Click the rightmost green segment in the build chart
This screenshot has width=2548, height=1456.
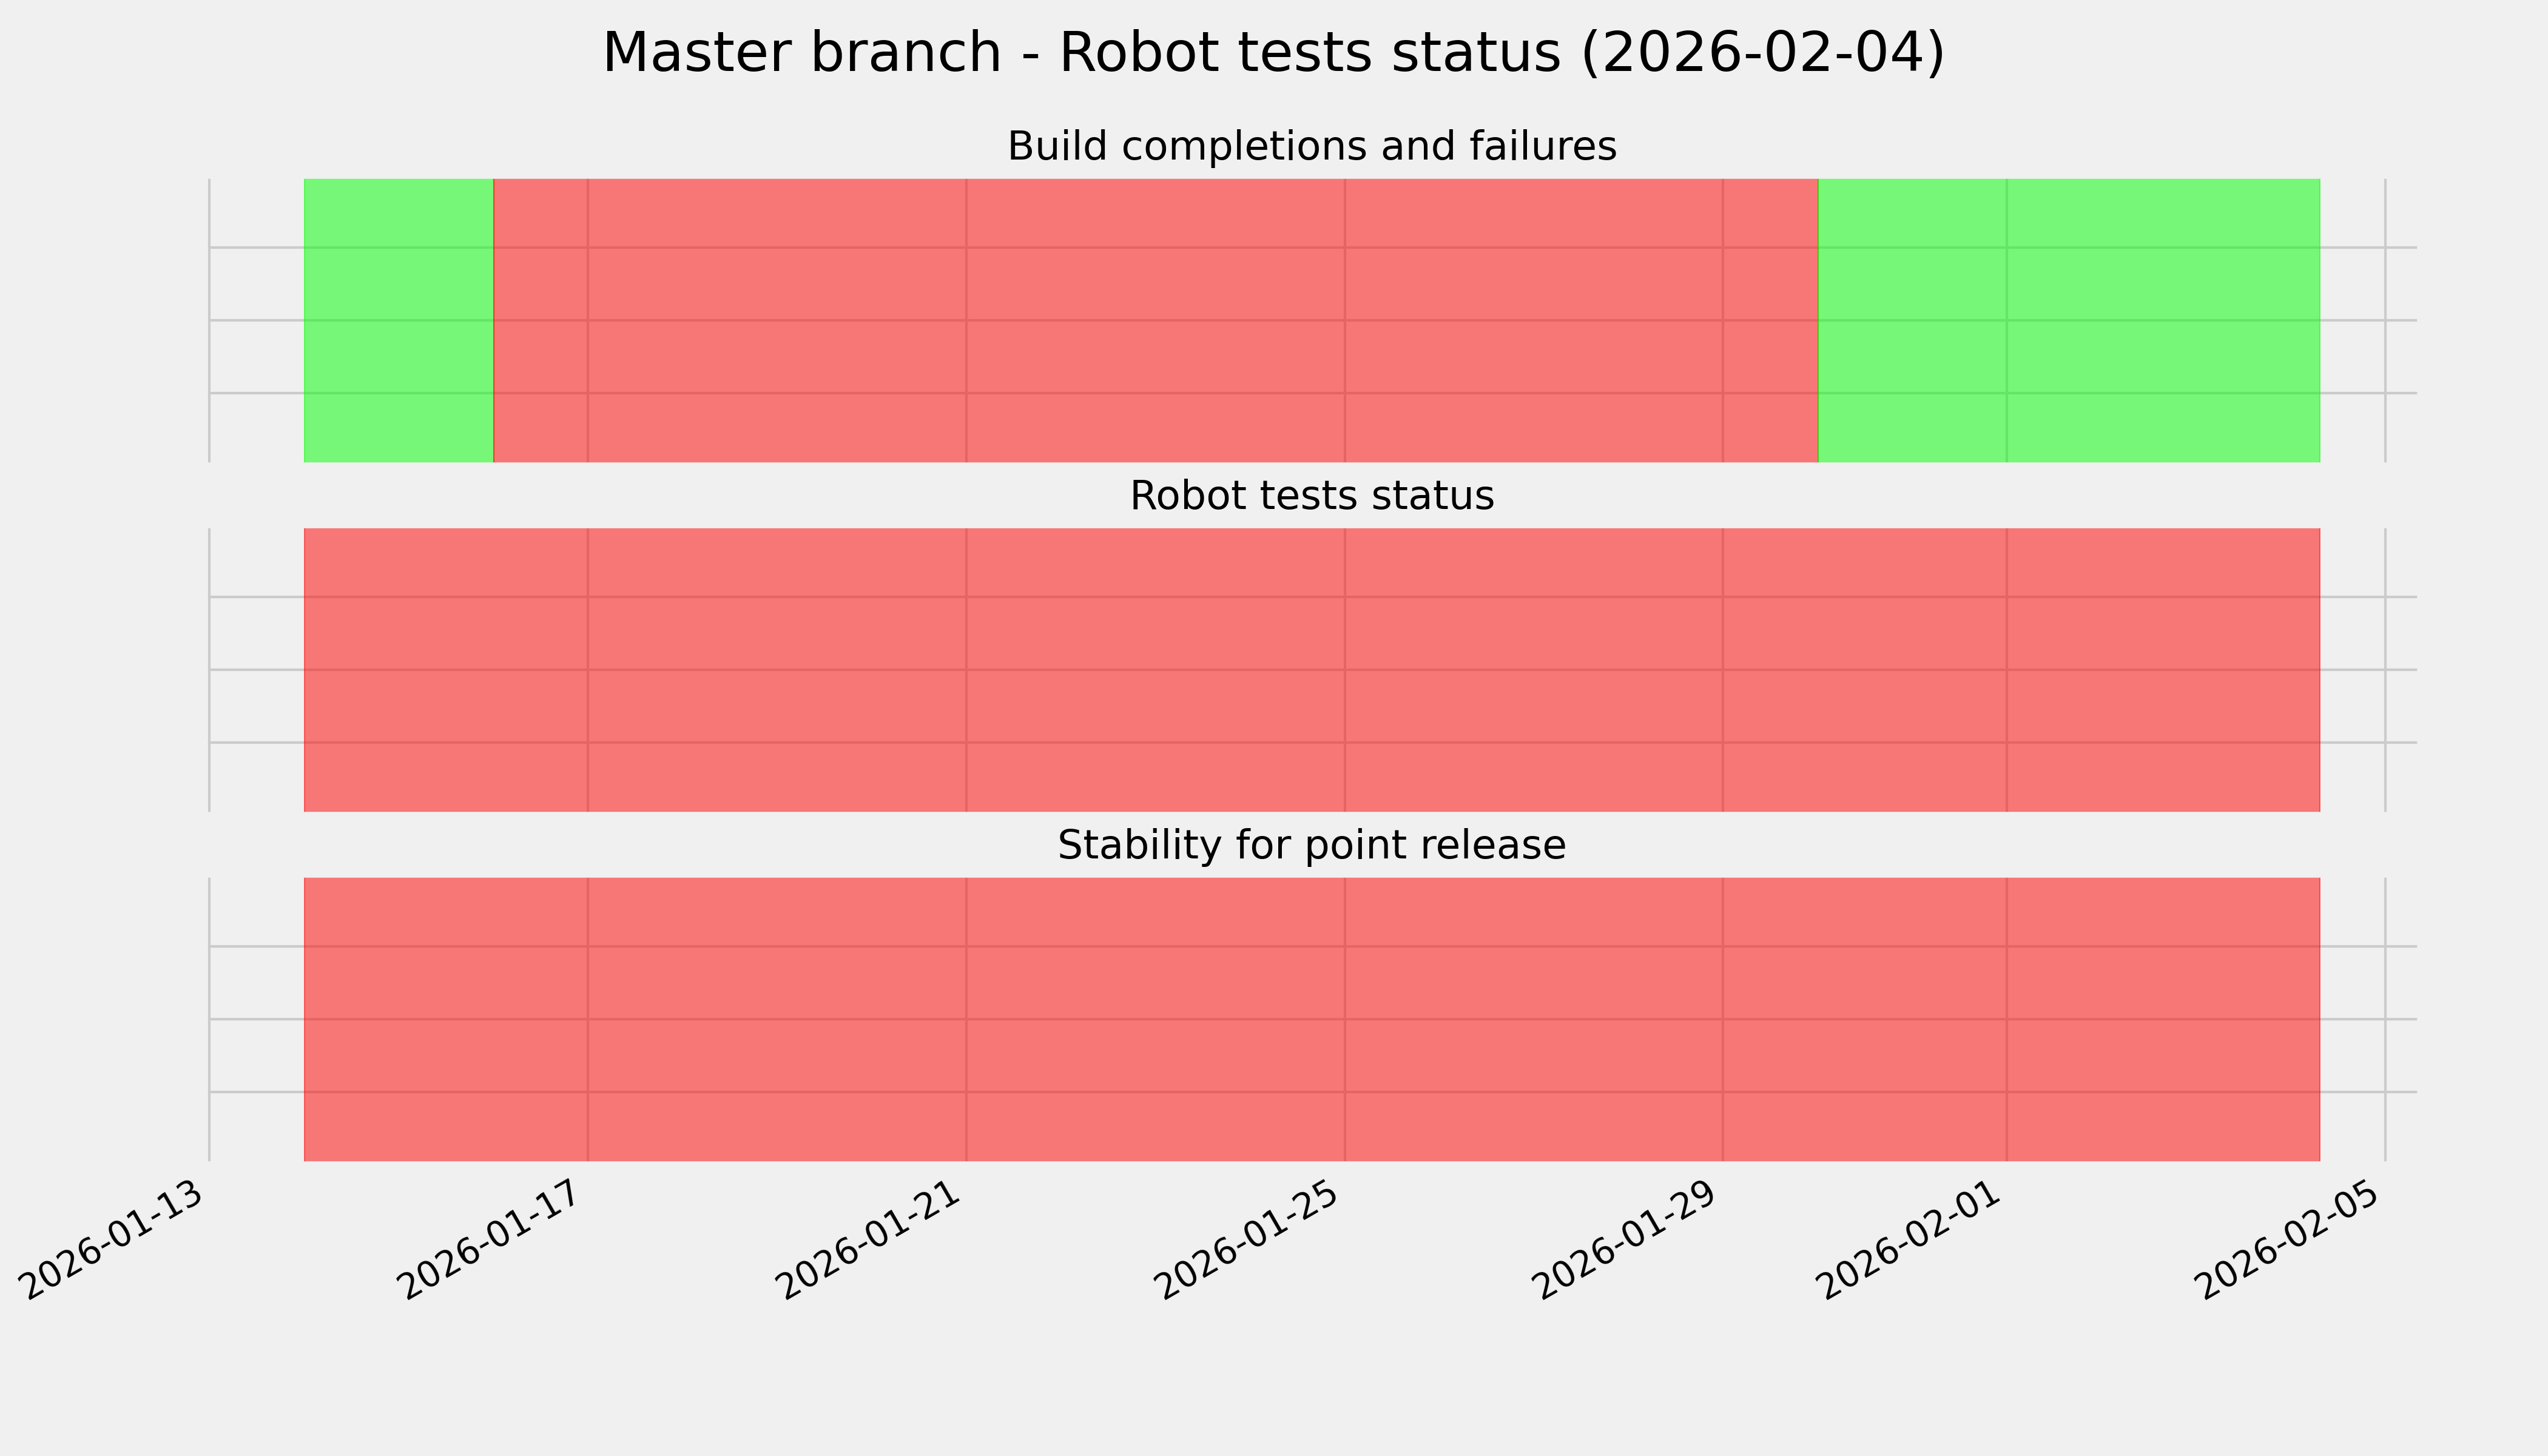tap(2068, 320)
